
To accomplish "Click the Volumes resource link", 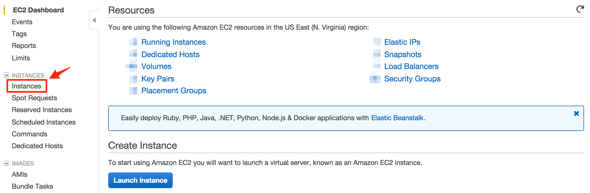I will [x=156, y=66].
